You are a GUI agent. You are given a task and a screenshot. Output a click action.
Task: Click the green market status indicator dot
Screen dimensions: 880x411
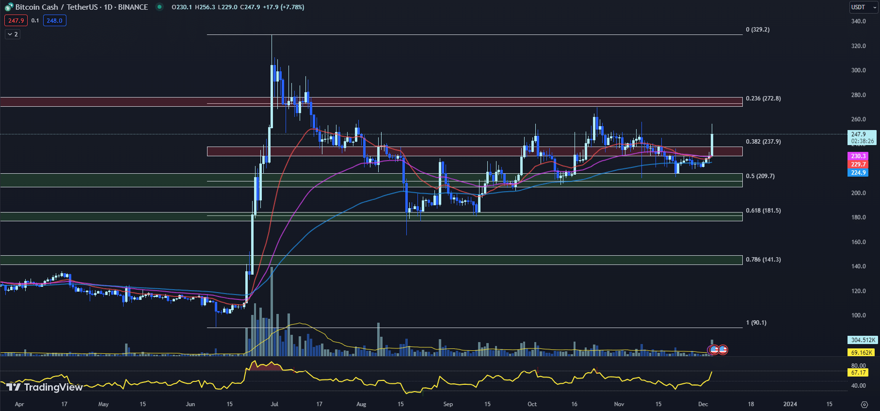click(x=159, y=7)
